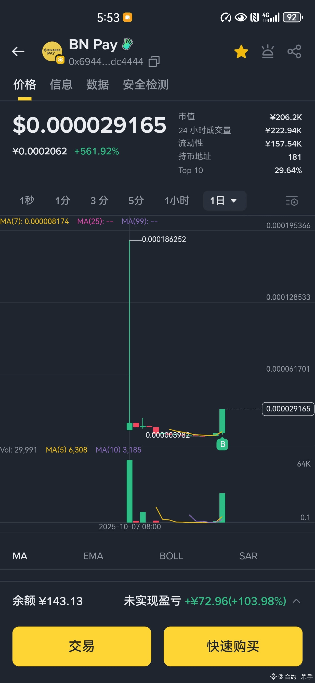Switch to the 信息 tab
This screenshot has width=315, height=683.
61,85
